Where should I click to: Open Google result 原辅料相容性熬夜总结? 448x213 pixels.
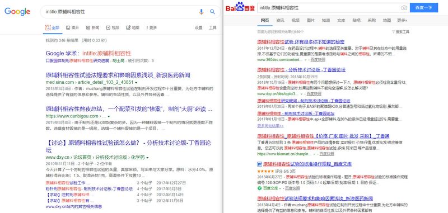pos(129,109)
